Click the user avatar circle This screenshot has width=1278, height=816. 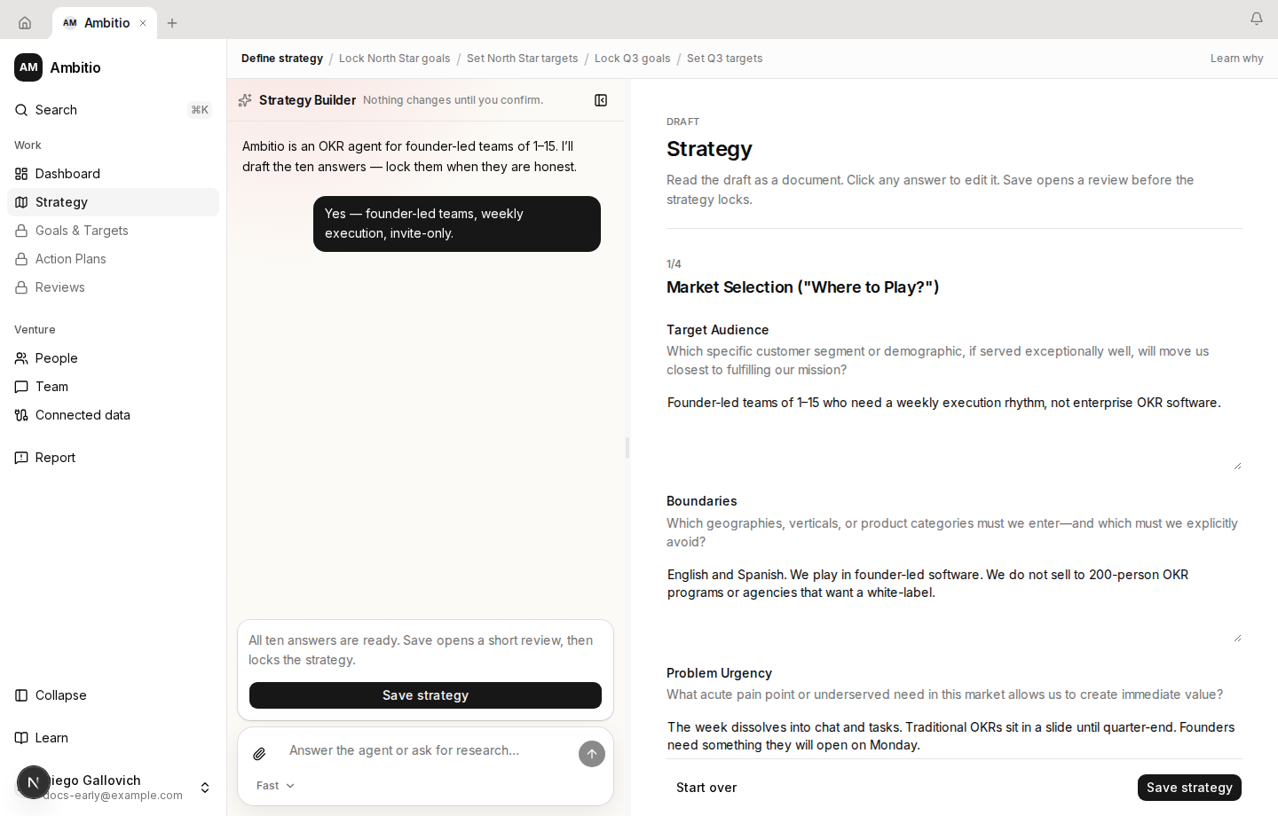coord(34,782)
